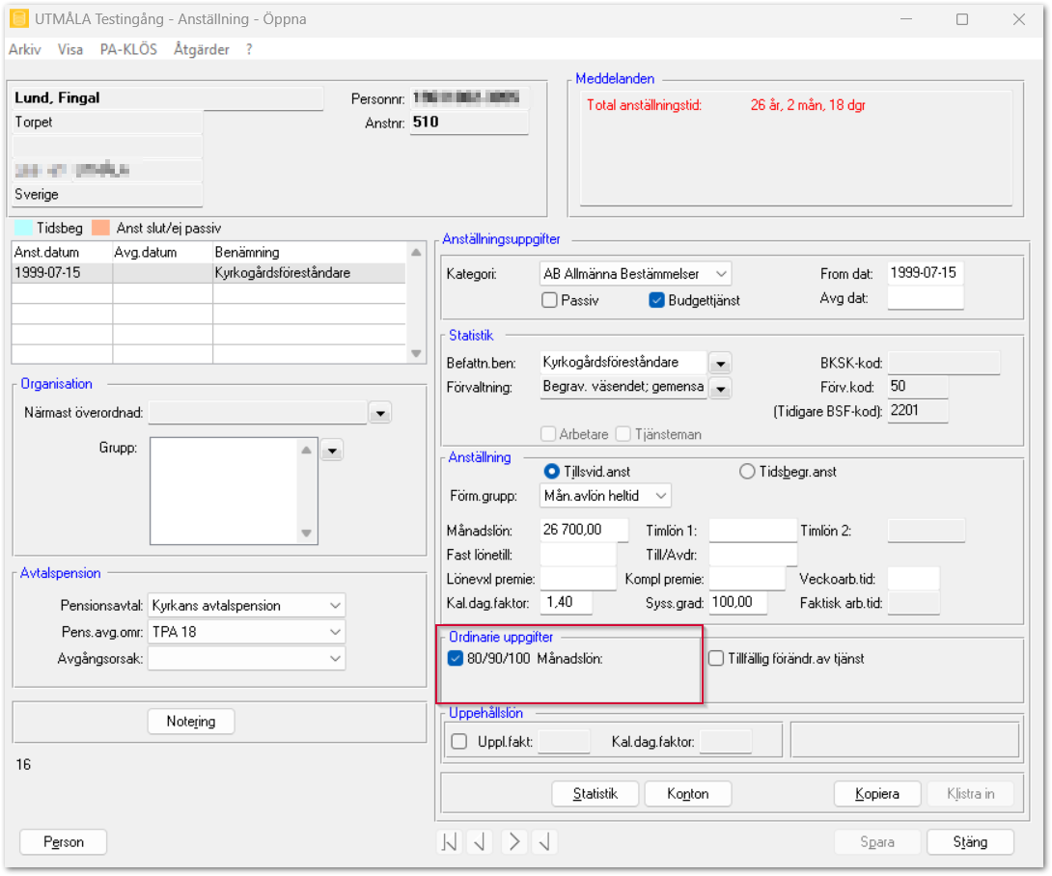The width and height of the screenshot is (1052, 876).
Task: Go to the first employment record
Action: click(450, 842)
